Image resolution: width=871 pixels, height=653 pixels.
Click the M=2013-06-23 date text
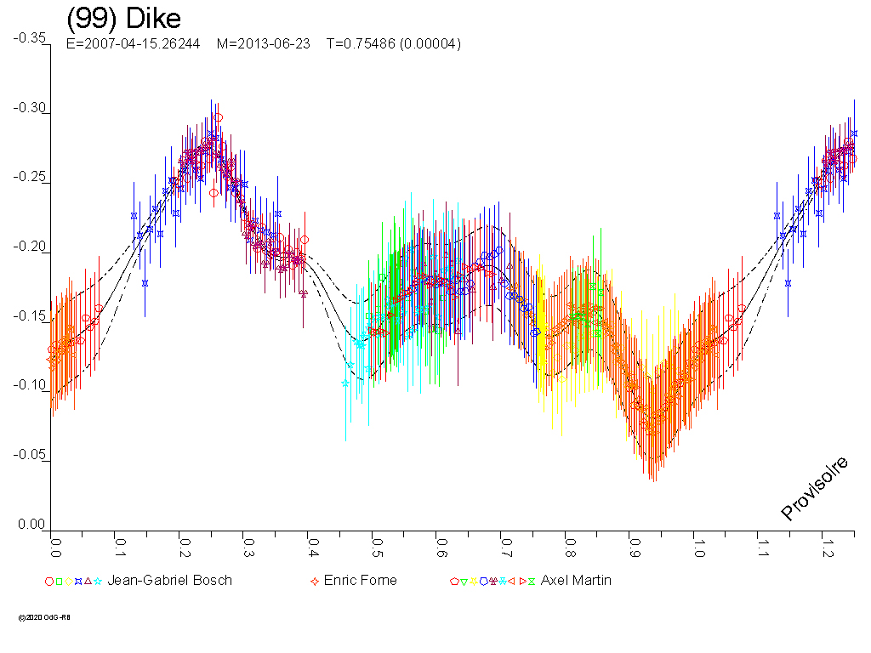(263, 44)
